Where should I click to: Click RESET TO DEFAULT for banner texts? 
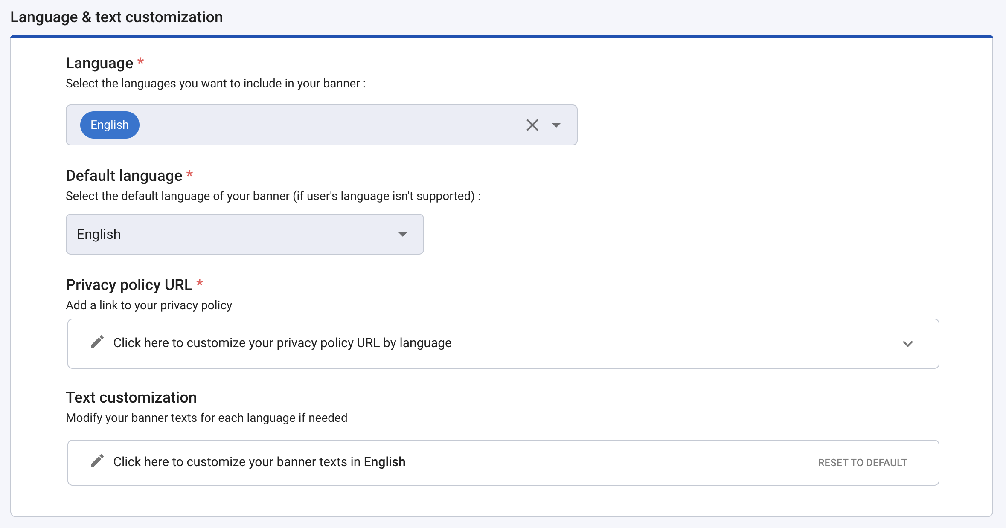tap(862, 462)
